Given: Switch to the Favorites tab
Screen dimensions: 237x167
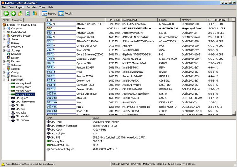Looking at the screenshot, I should pos(17,20).
